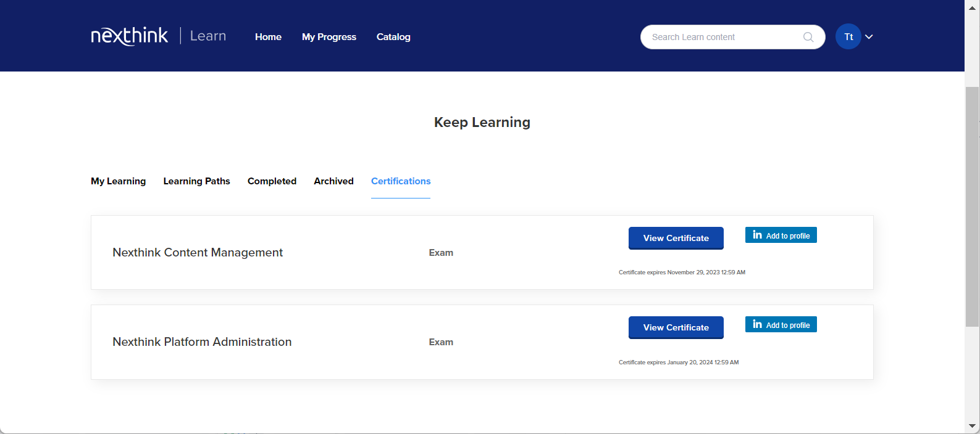
Task: Open My Progress page
Action: pyautogui.click(x=329, y=37)
